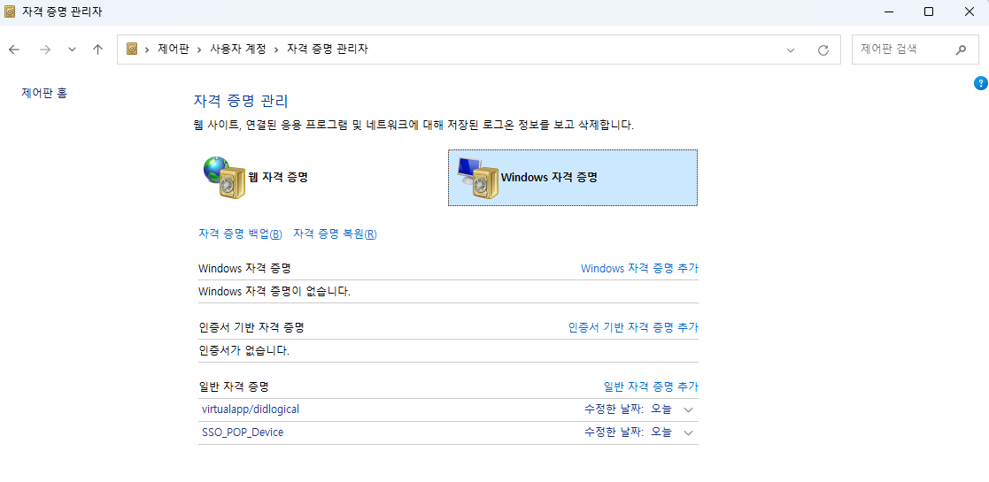989x482 pixels.
Task: Click the back navigation arrow
Action: coord(14,50)
